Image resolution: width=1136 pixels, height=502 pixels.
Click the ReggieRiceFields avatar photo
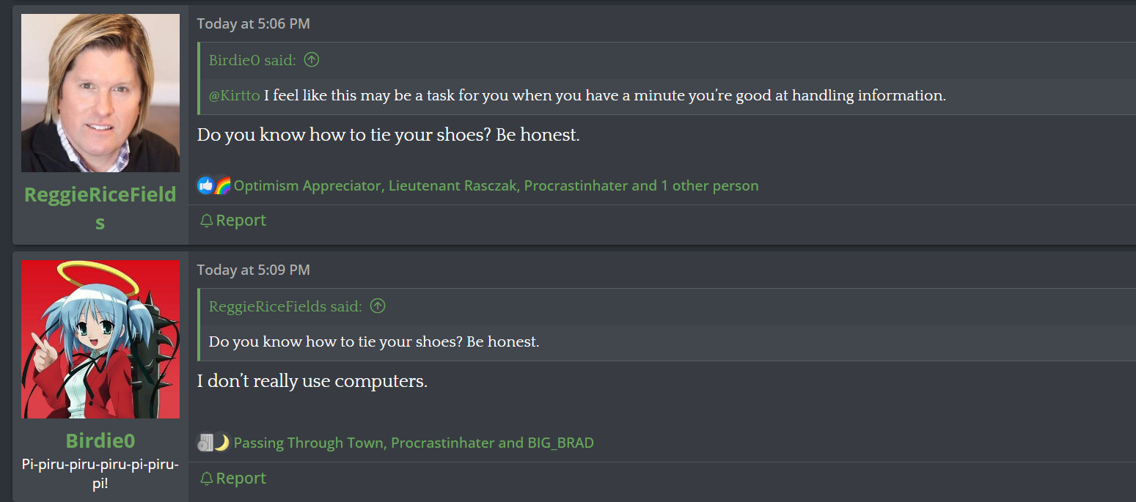100,93
